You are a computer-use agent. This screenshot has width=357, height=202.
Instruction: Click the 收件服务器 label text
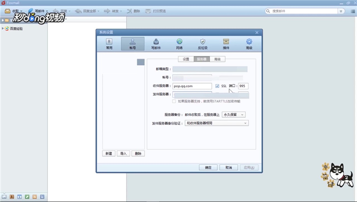tap(162, 86)
